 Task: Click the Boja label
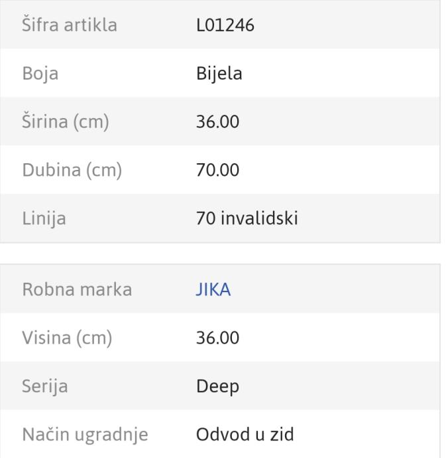pyautogui.click(x=40, y=74)
